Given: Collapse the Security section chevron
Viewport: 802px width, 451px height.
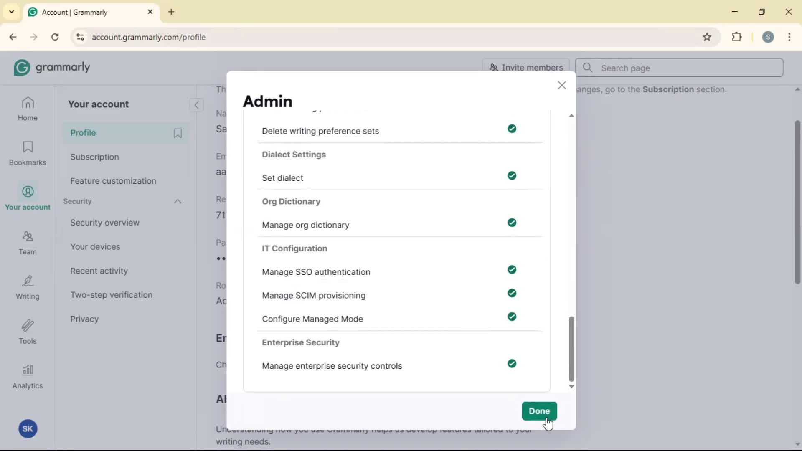Looking at the screenshot, I should coord(178,202).
